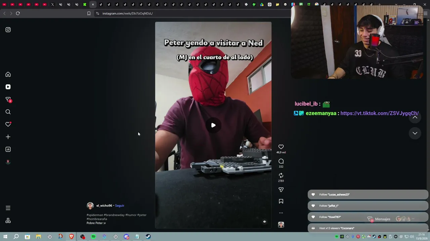Image resolution: width=430 pixels, height=241 pixels.
Task: Open the #spiderman hashtag
Action: point(95,215)
